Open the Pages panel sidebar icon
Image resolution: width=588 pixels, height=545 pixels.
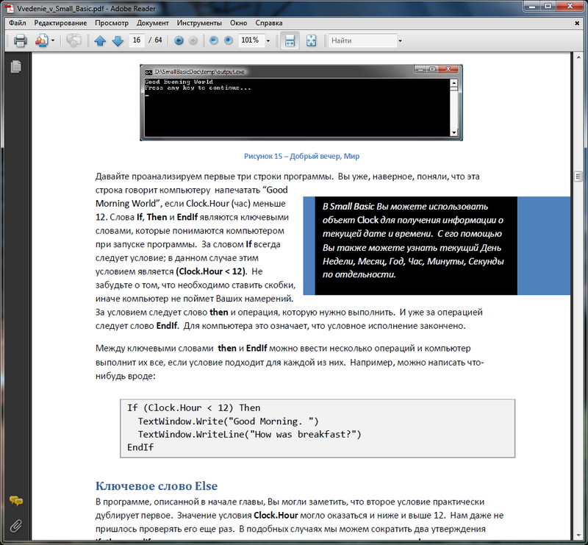pyautogui.click(x=15, y=66)
